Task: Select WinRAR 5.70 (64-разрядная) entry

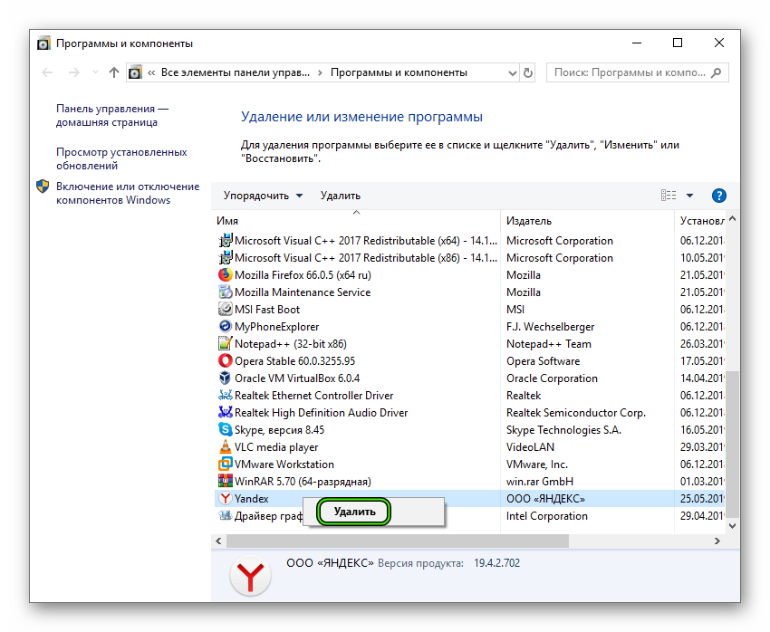Action: (469, 481)
